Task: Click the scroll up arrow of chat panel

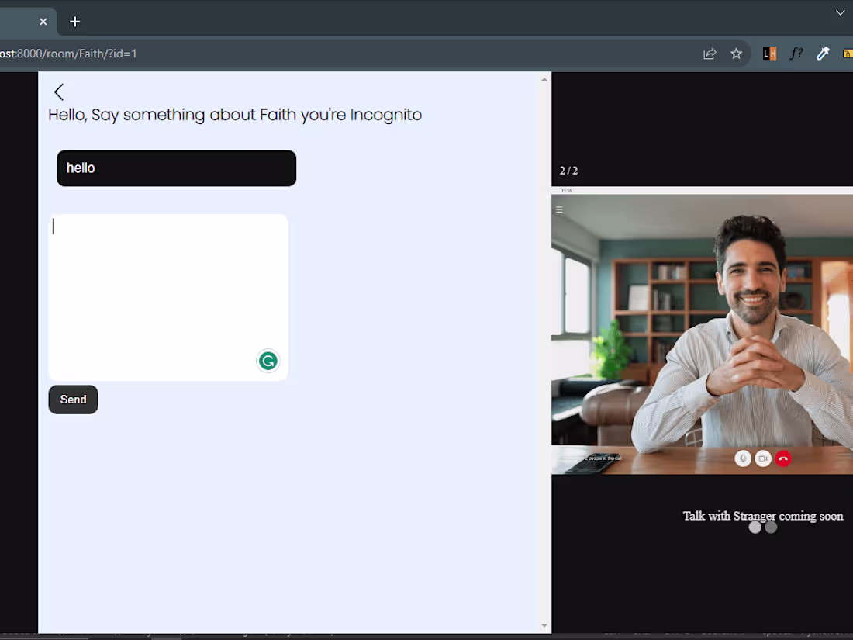Action: [544, 79]
